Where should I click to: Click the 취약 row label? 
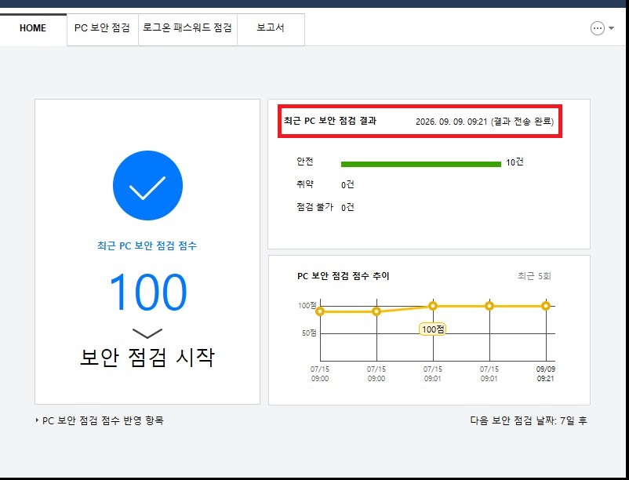(x=305, y=184)
